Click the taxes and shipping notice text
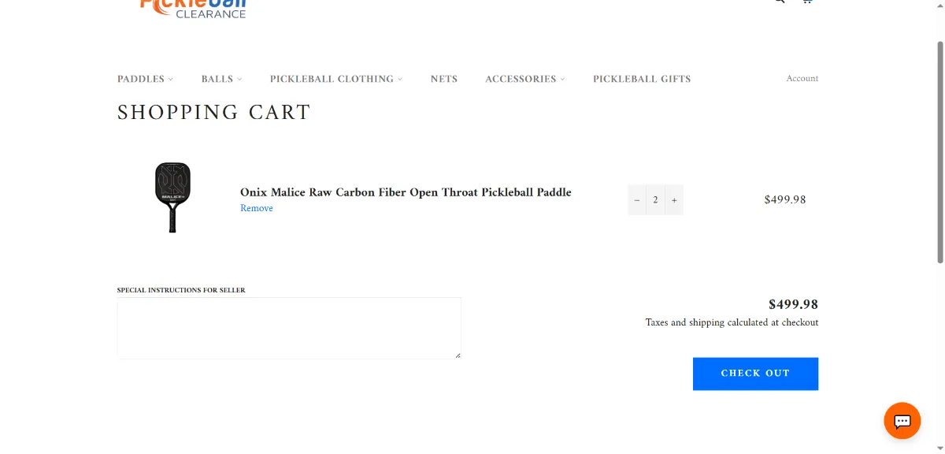The height and width of the screenshot is (454, 945). pos(732,322)
